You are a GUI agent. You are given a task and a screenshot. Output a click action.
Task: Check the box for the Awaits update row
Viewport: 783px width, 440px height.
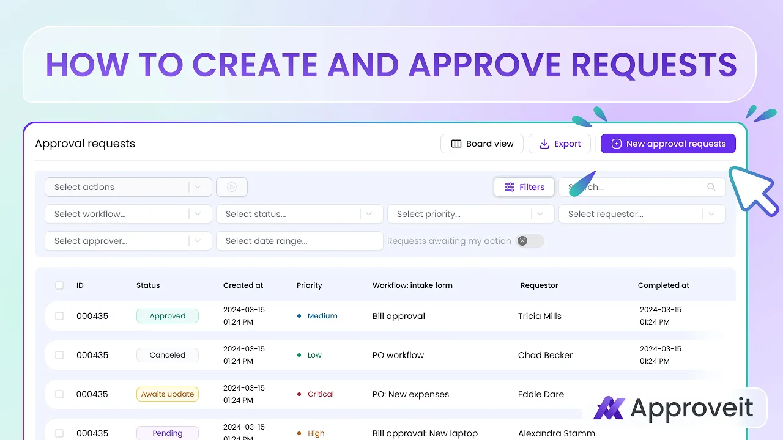pyautogui.click(x=59, y=394)
